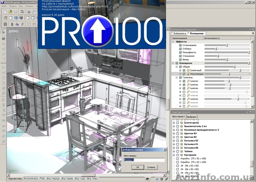
Task: Switch to the Библиотека tab
Action: tap(179, 34)
